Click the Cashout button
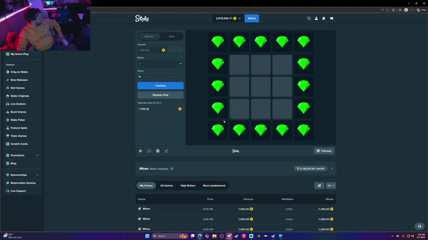This screenshot has height=240, width=428. [x=160, y=86]
